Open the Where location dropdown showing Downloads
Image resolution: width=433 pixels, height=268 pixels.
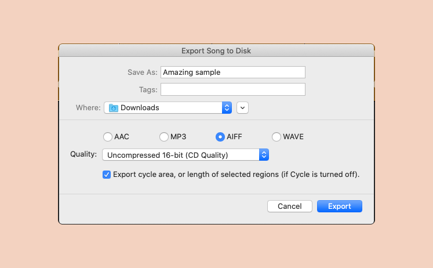pyautogui.click(x=168, y=108)
